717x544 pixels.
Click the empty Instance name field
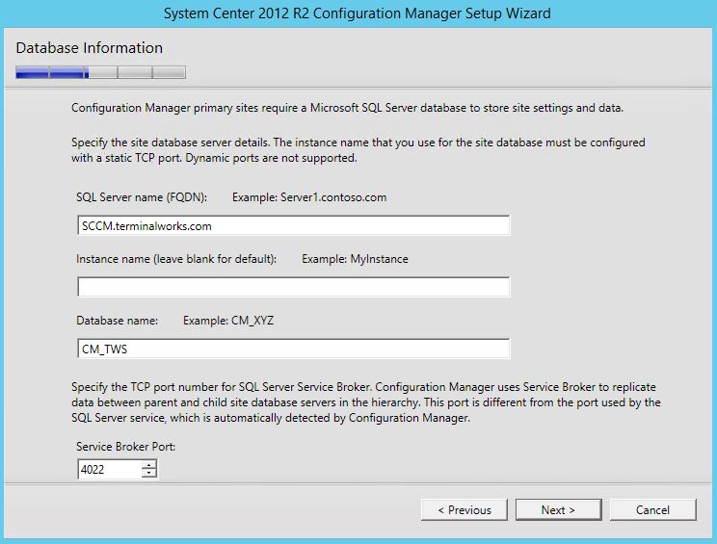[x=294, y=287]
